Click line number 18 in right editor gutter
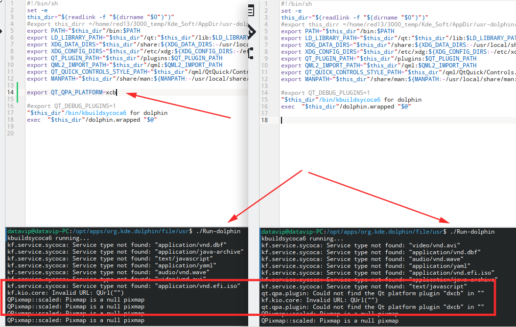Screen dimensions: 516x327 click(x=264, y=120)
